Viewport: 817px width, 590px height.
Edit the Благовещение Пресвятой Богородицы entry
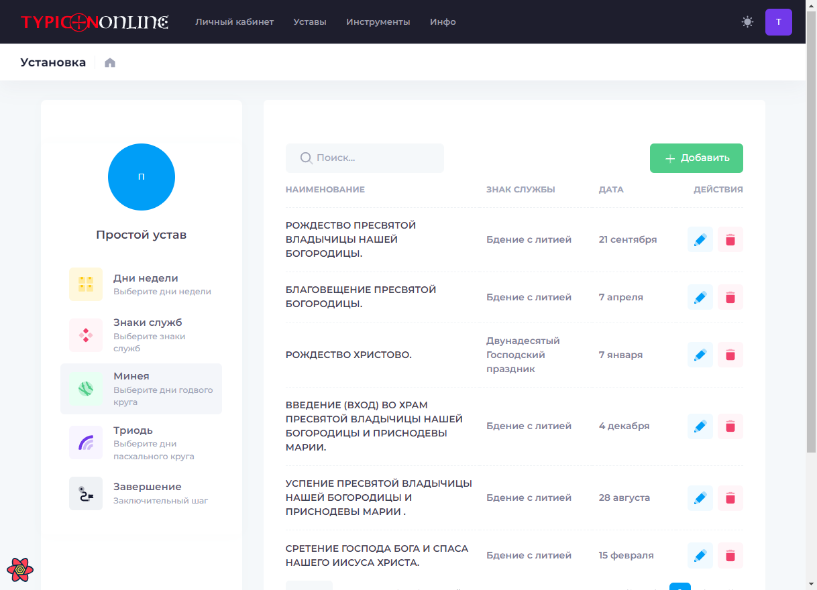point(700,297)
